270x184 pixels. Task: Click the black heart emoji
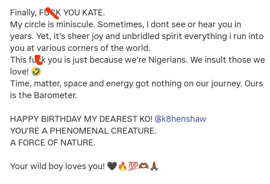[x=112, y=166]
